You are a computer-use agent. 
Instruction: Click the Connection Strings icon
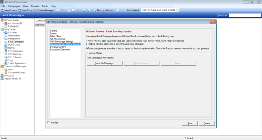[x=6, y=72]
